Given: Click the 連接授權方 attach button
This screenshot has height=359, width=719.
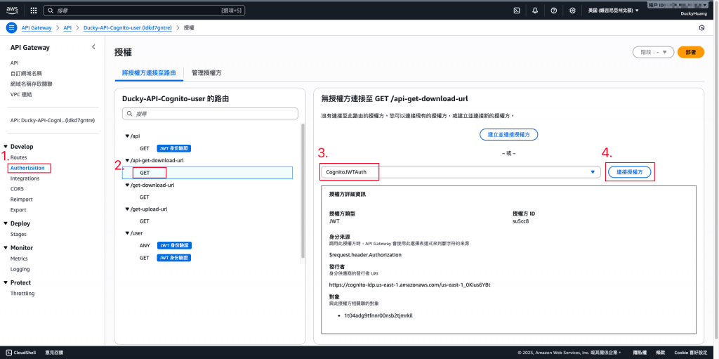Looking at the screenshot, I should (630, 171).
